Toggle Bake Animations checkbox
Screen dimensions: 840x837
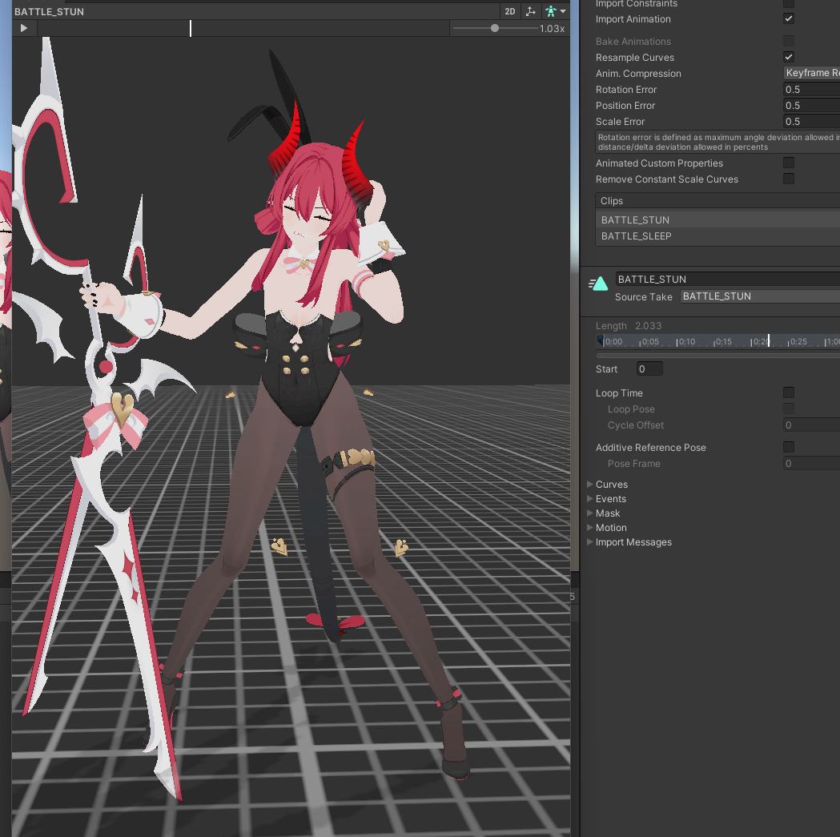click(x=789, y=42)
